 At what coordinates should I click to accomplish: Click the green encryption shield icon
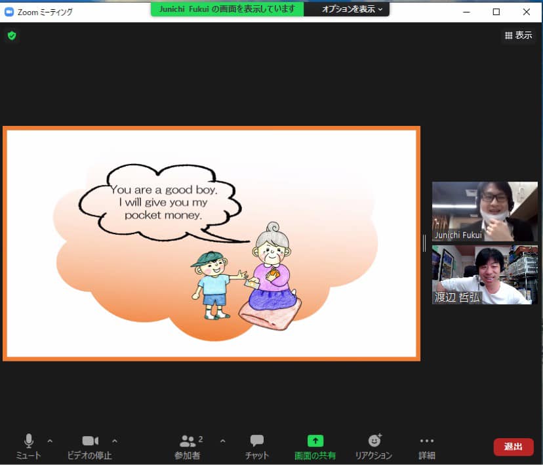[x=12, y=35]
